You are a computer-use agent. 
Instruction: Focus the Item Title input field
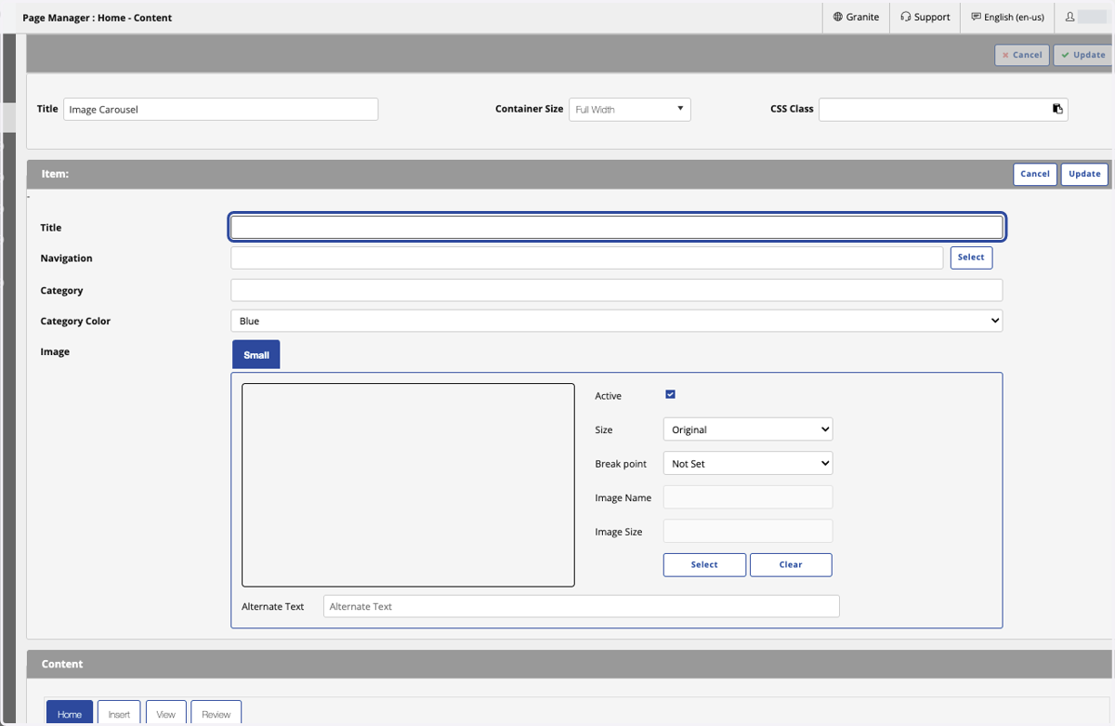(x=617, y=227)
